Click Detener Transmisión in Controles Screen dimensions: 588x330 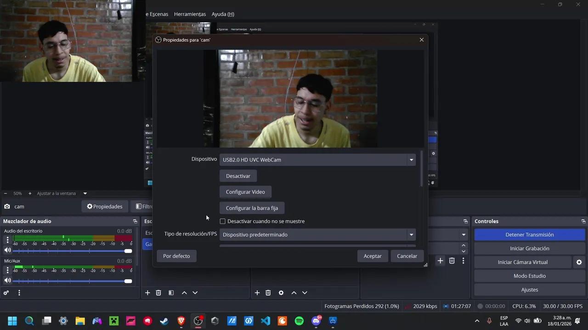tap(529, 234)
